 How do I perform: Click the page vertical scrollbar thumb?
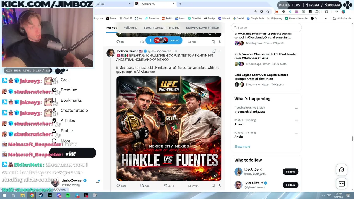point(352,138)
